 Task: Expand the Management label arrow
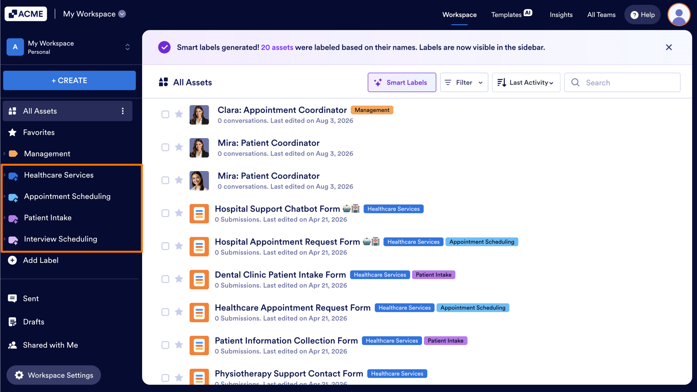[5, 154]
